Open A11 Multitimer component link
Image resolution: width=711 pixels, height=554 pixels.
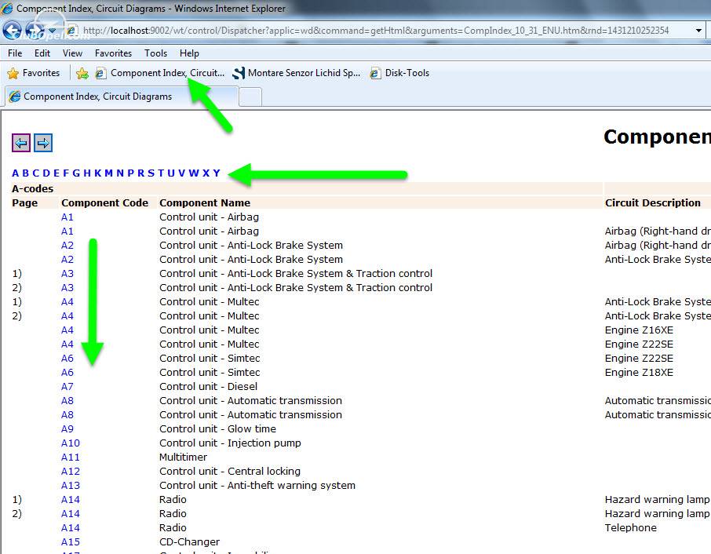click(x=71, y=457)
